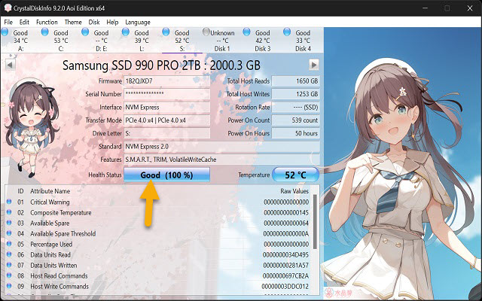Click the Samsung SSD 990 PRO title
The height and width of the screenshot is (301, 482).
(161, 65)
